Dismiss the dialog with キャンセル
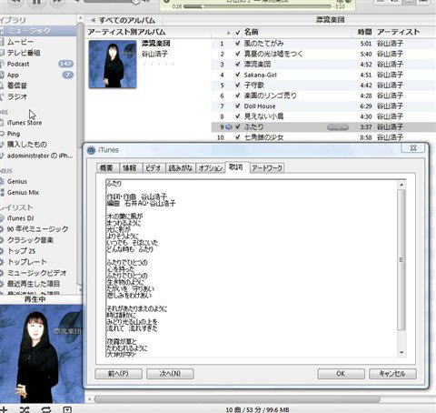 click(392, 374)
